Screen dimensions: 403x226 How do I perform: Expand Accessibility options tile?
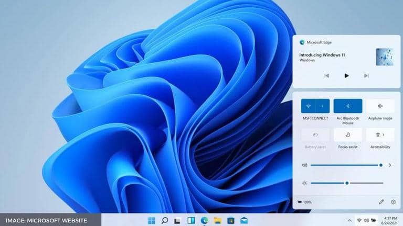coord(380,134)
